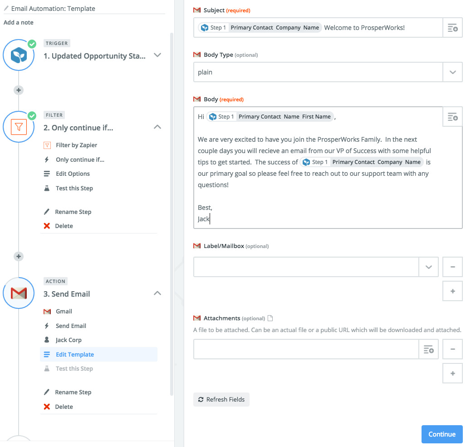Insert a field into Attachments using its icon
This screenshot has width=466, height=447.
pos(428,349)
